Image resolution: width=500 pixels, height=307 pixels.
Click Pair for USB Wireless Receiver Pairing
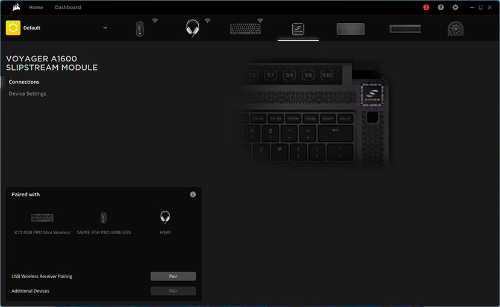(x=173, y=276)
